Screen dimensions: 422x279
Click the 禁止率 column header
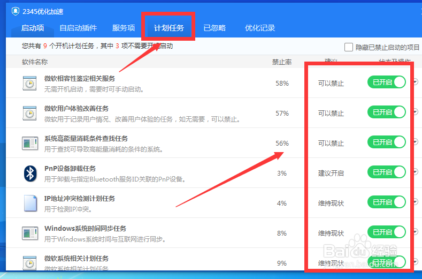coord(282,62)
